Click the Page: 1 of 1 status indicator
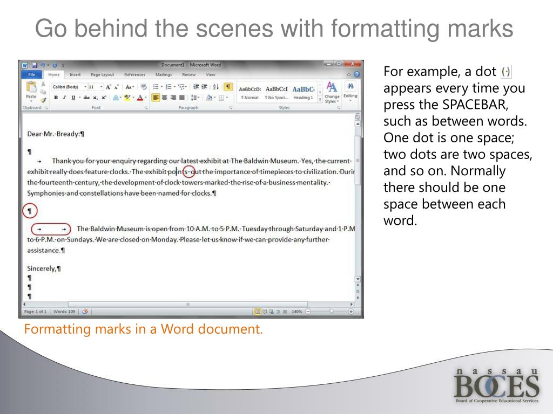This screenshot has height=414, width=553. (x=35, y=312)
